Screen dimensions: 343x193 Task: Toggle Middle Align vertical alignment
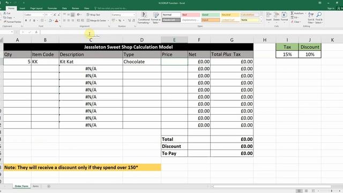click(x=69, y=14)
